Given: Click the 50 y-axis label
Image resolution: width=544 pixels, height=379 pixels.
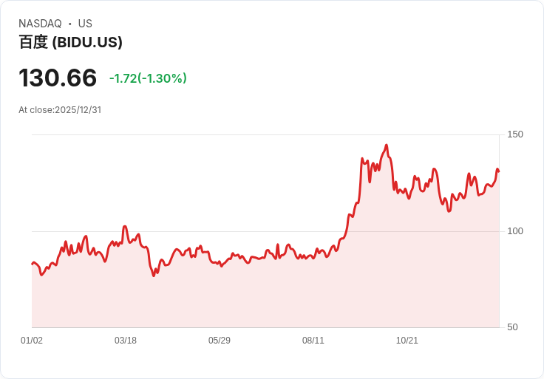Looking at the screenshot, I should click(511, 327).
